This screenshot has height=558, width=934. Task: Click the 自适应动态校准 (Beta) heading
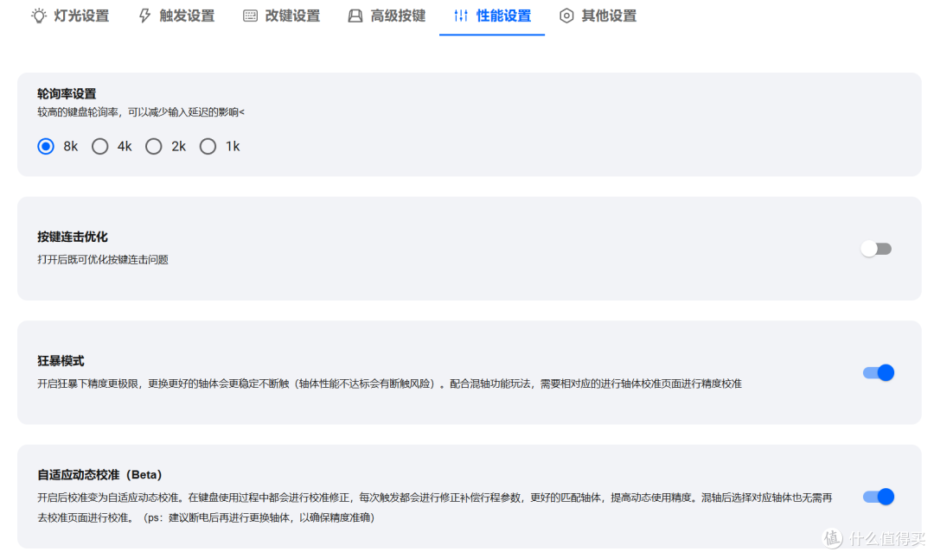tap(99, 475)
